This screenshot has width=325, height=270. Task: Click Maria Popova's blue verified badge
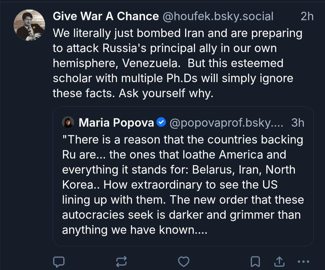point(161,122)
